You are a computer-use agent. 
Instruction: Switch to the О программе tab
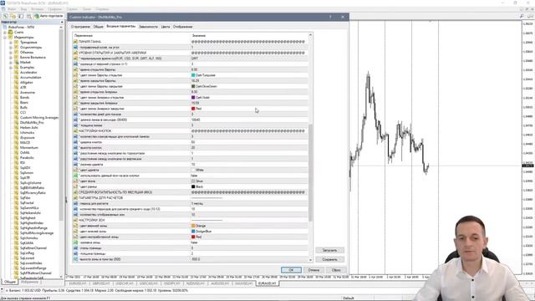80,27
